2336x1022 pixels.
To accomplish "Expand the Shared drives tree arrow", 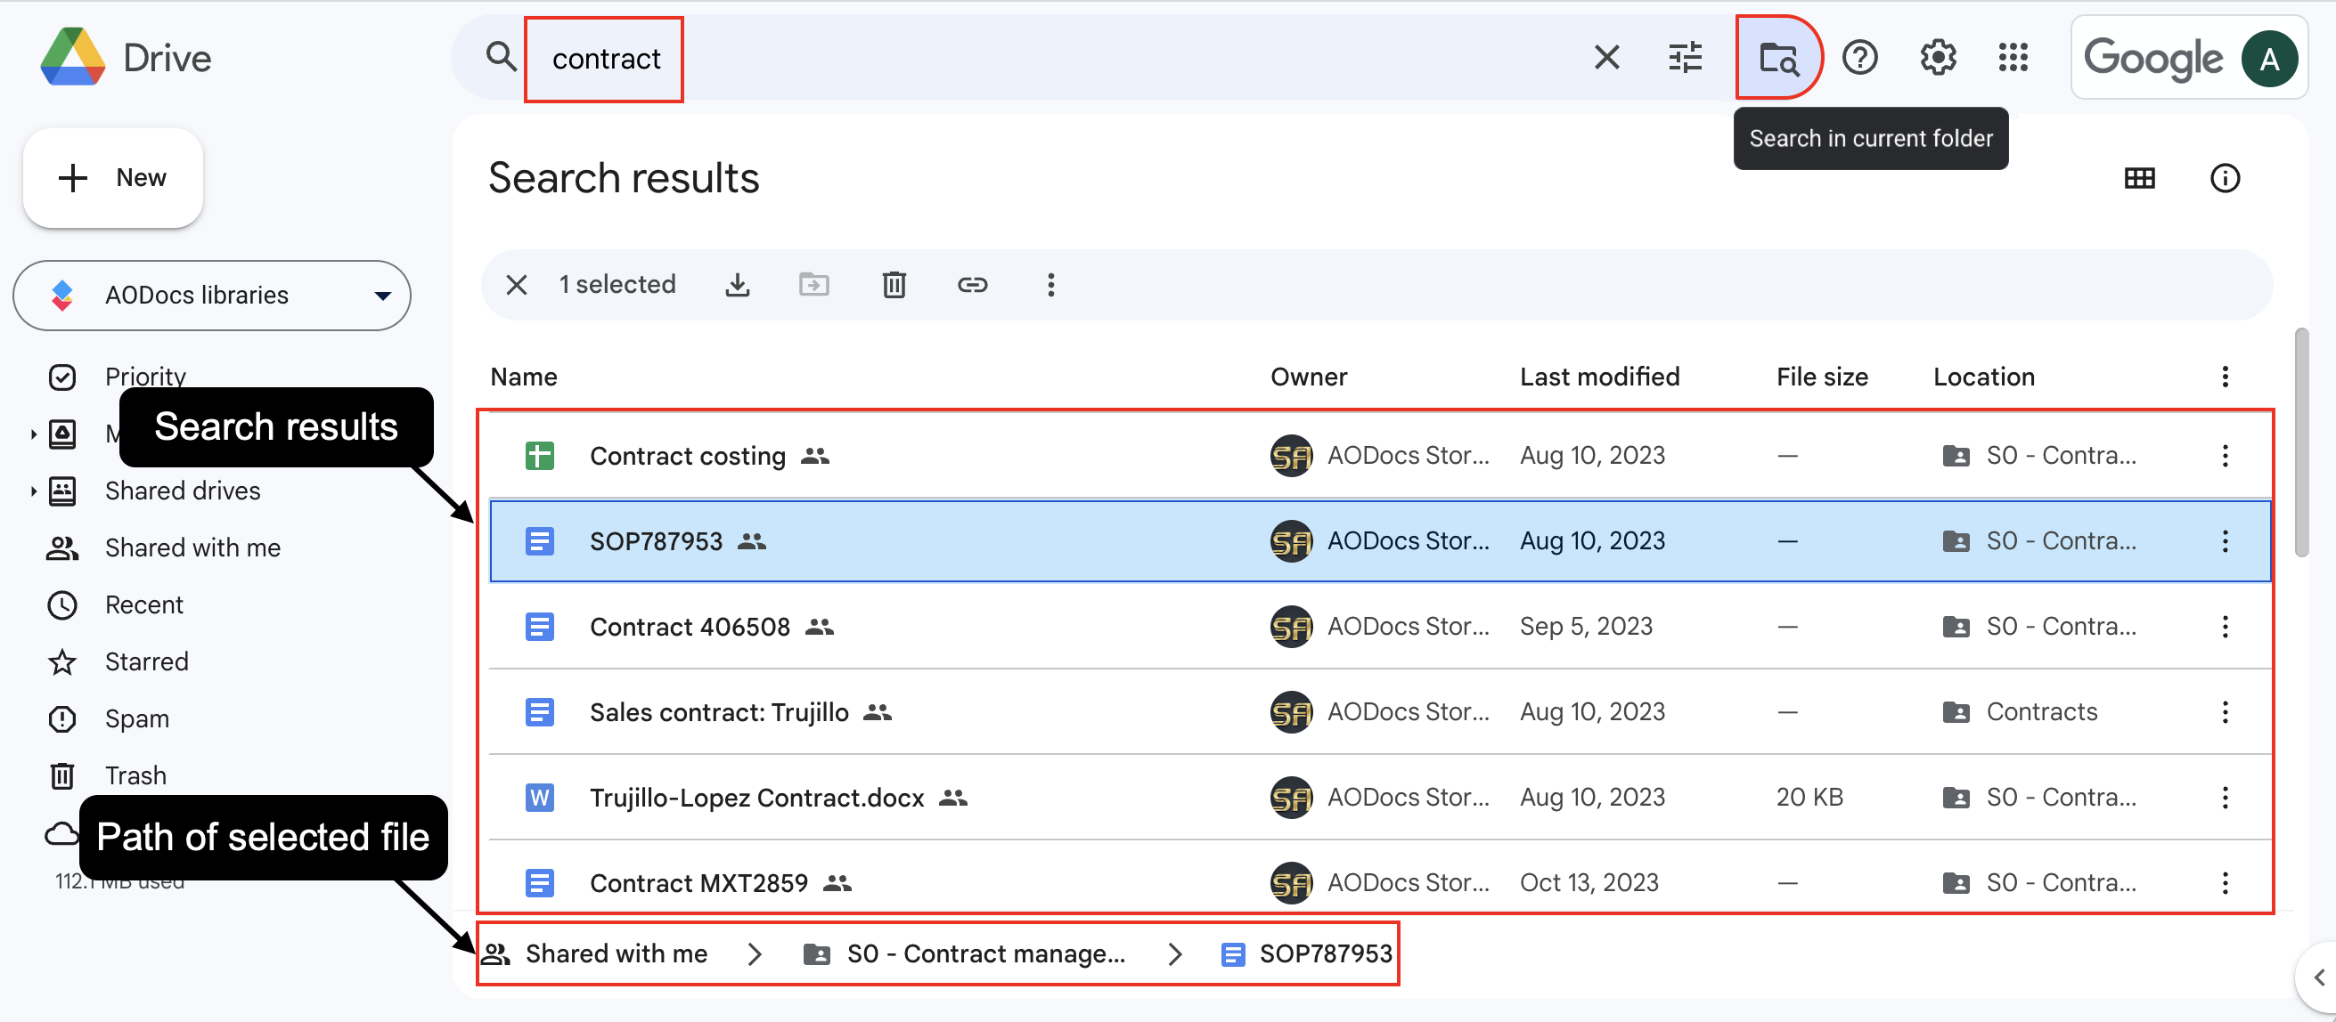I will pyautogui.click(x=34, y=491).
